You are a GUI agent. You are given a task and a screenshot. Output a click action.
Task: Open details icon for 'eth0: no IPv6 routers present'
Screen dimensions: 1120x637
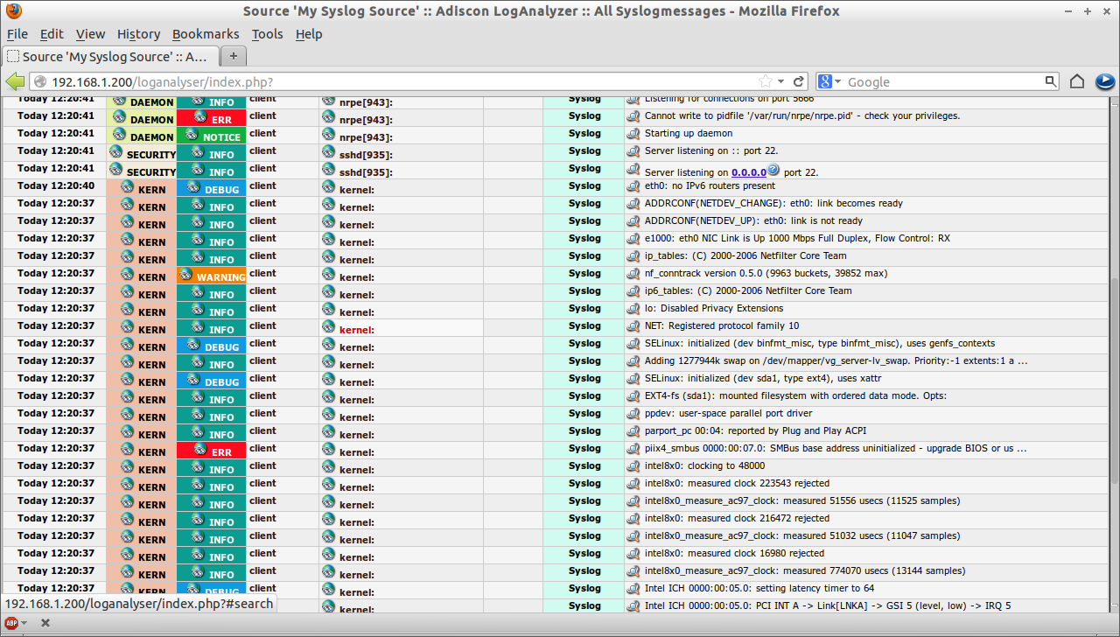tap(633, 186)
